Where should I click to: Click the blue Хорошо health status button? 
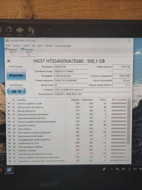click(16, 75)
